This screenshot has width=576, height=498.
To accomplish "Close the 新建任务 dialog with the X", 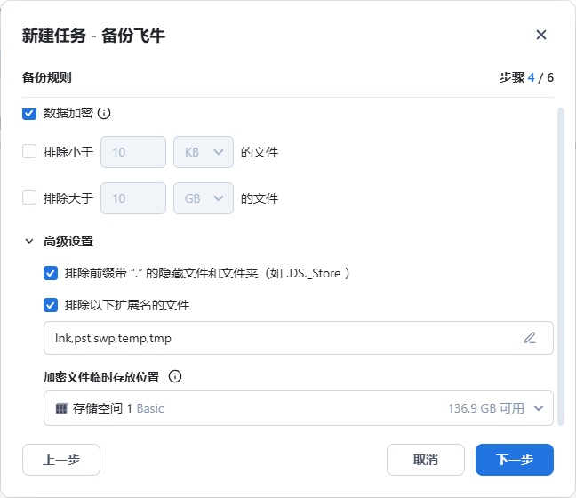I will (x=540, y=35).
